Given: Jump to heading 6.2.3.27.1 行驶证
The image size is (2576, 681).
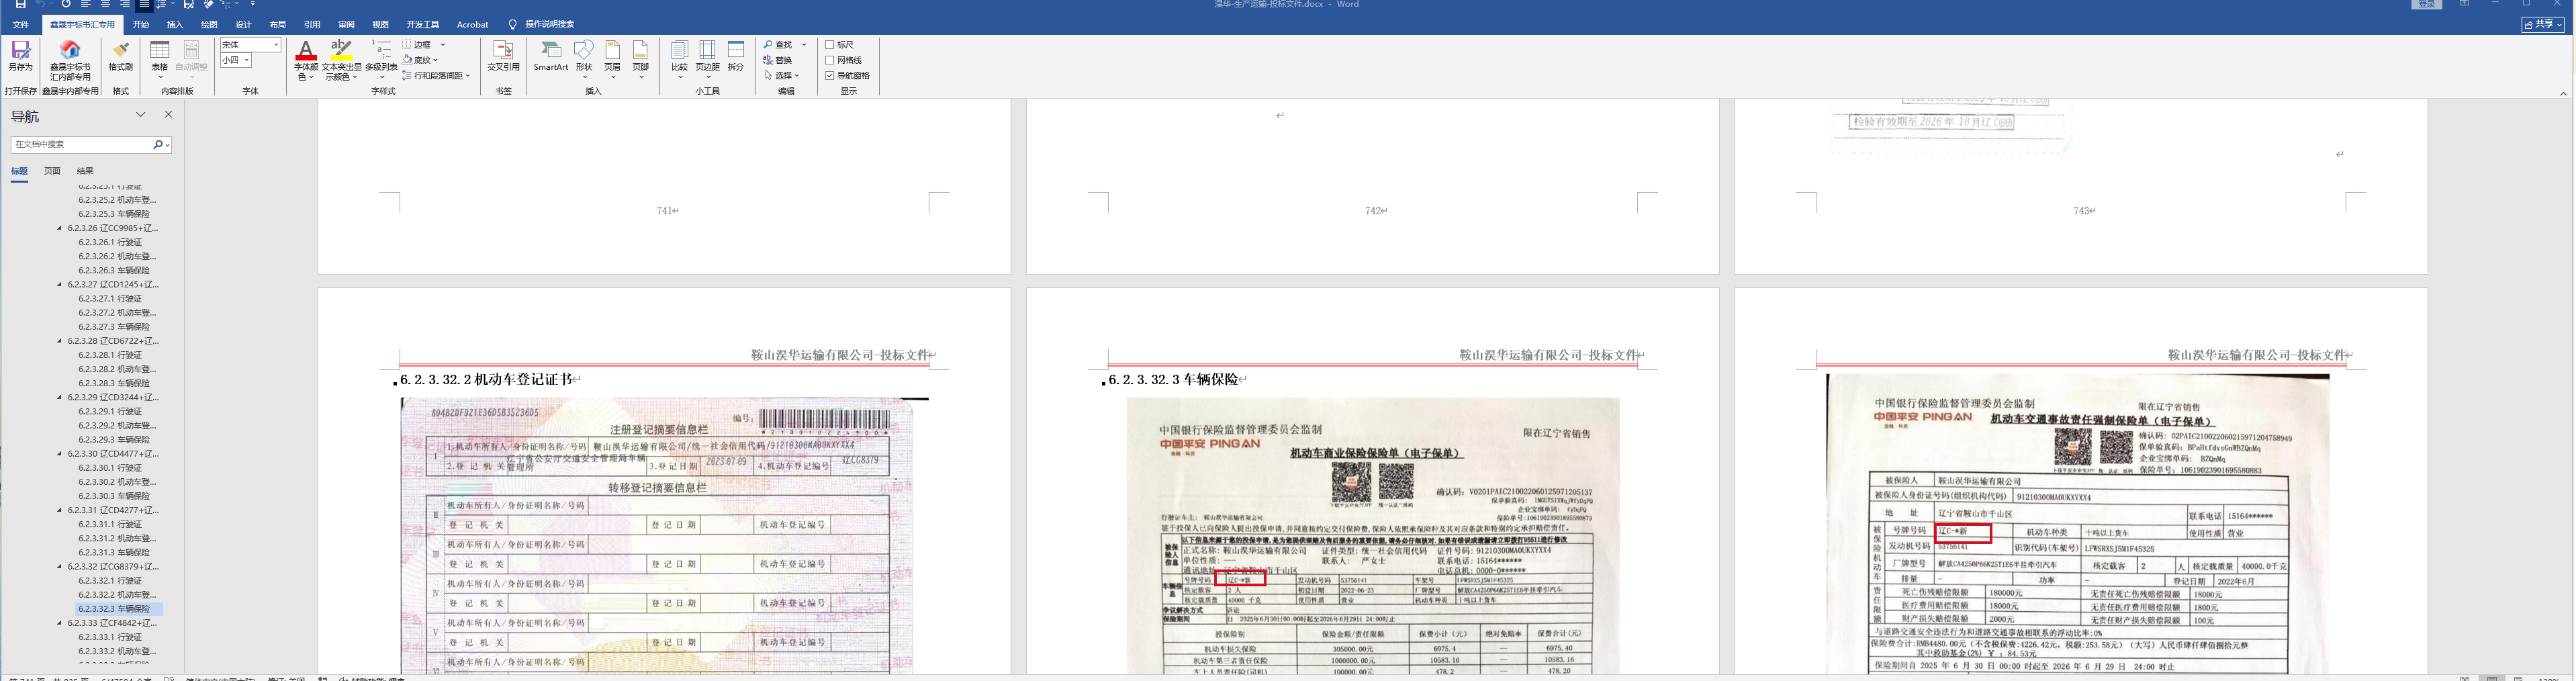Looking at the screenshot, I should point(110,299).
